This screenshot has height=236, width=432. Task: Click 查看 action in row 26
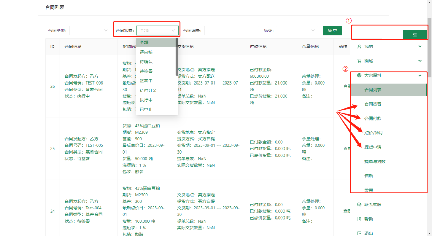[x=347, y=86]
